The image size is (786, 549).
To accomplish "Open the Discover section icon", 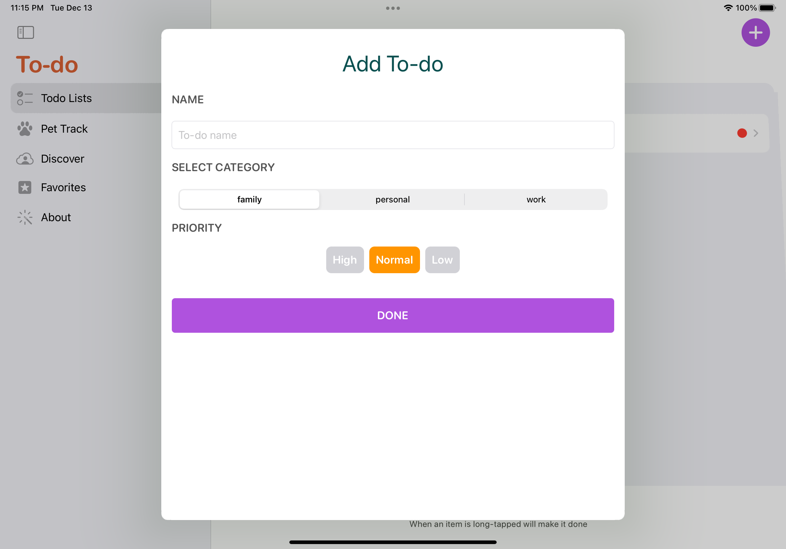I will tap(24, 158).
